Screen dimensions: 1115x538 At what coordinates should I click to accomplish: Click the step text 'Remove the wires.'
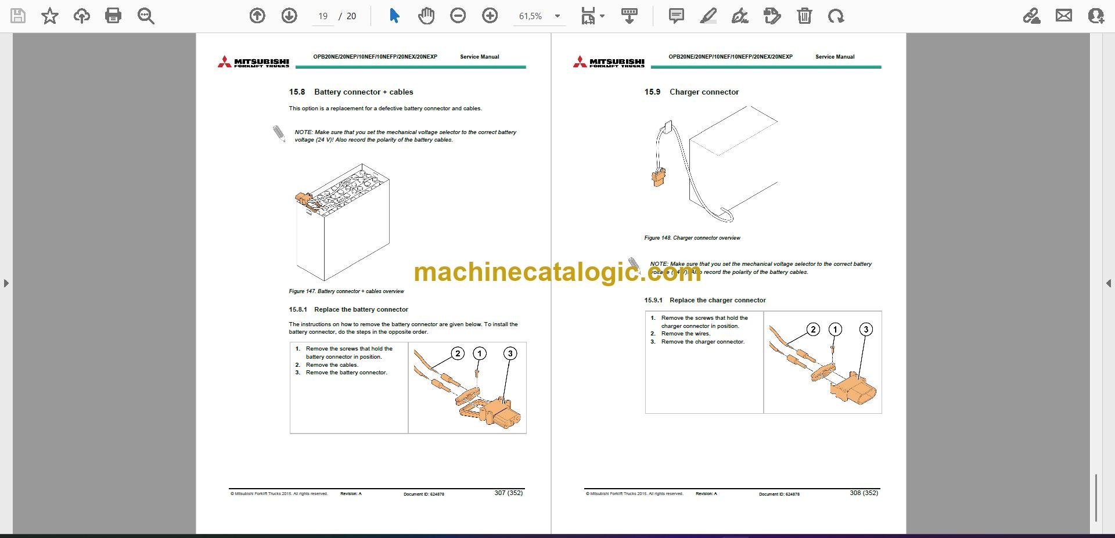[686, 334]
